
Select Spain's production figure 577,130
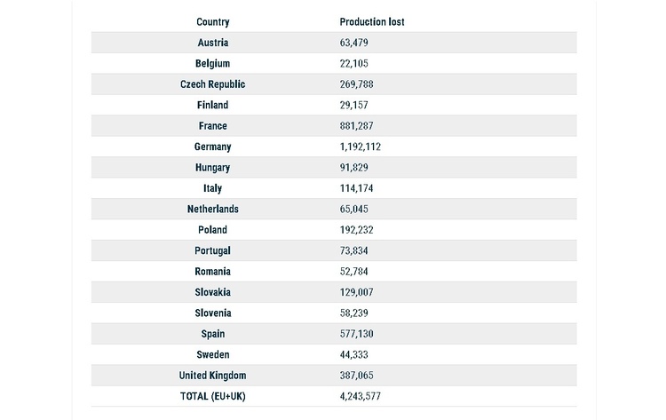tap(356, 334)
